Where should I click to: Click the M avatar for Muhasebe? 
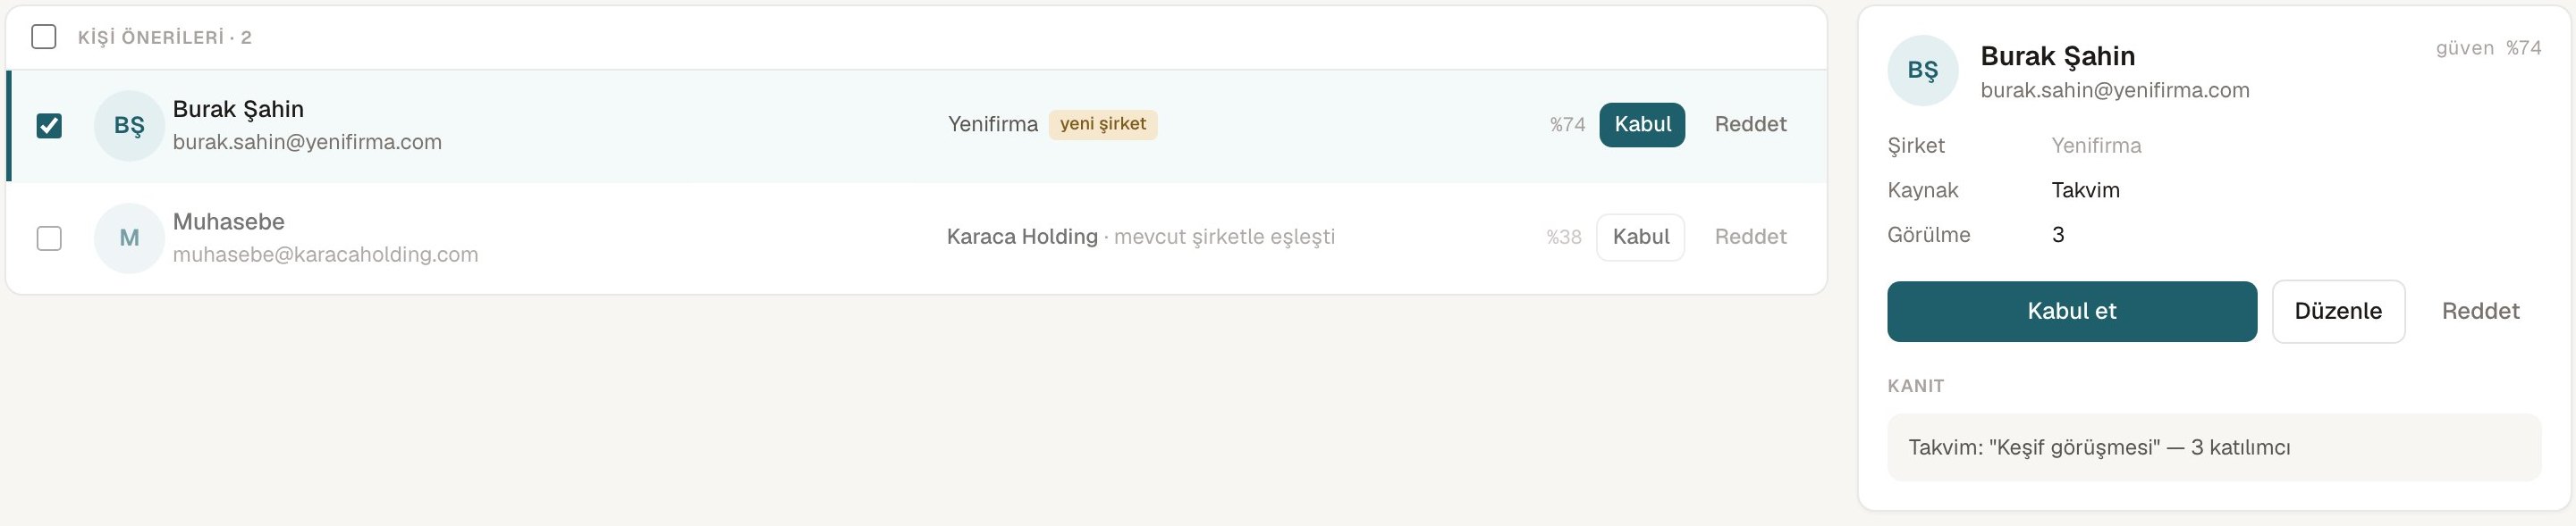tap(129, 238)
